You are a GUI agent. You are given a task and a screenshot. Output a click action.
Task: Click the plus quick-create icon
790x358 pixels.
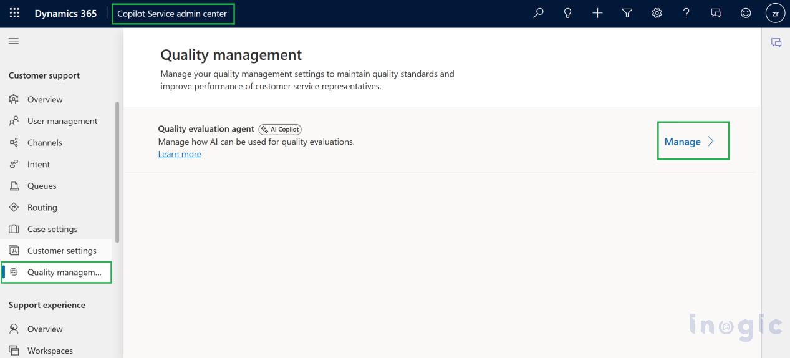[x=597, y=13]
